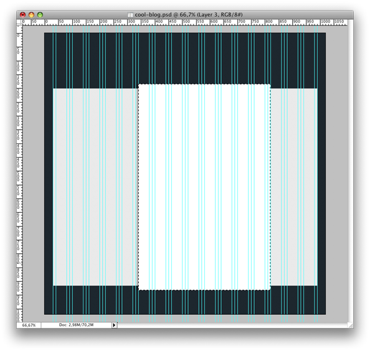
Task: Click the 66,67% zoom level field
Action: (29, 325)
